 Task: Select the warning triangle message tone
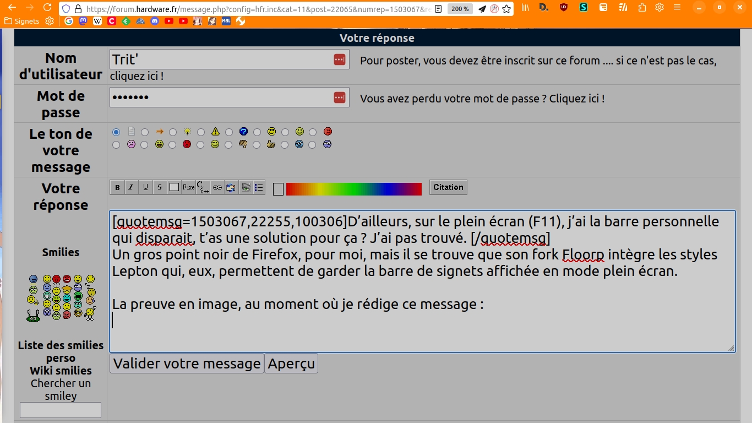point(201,132)
